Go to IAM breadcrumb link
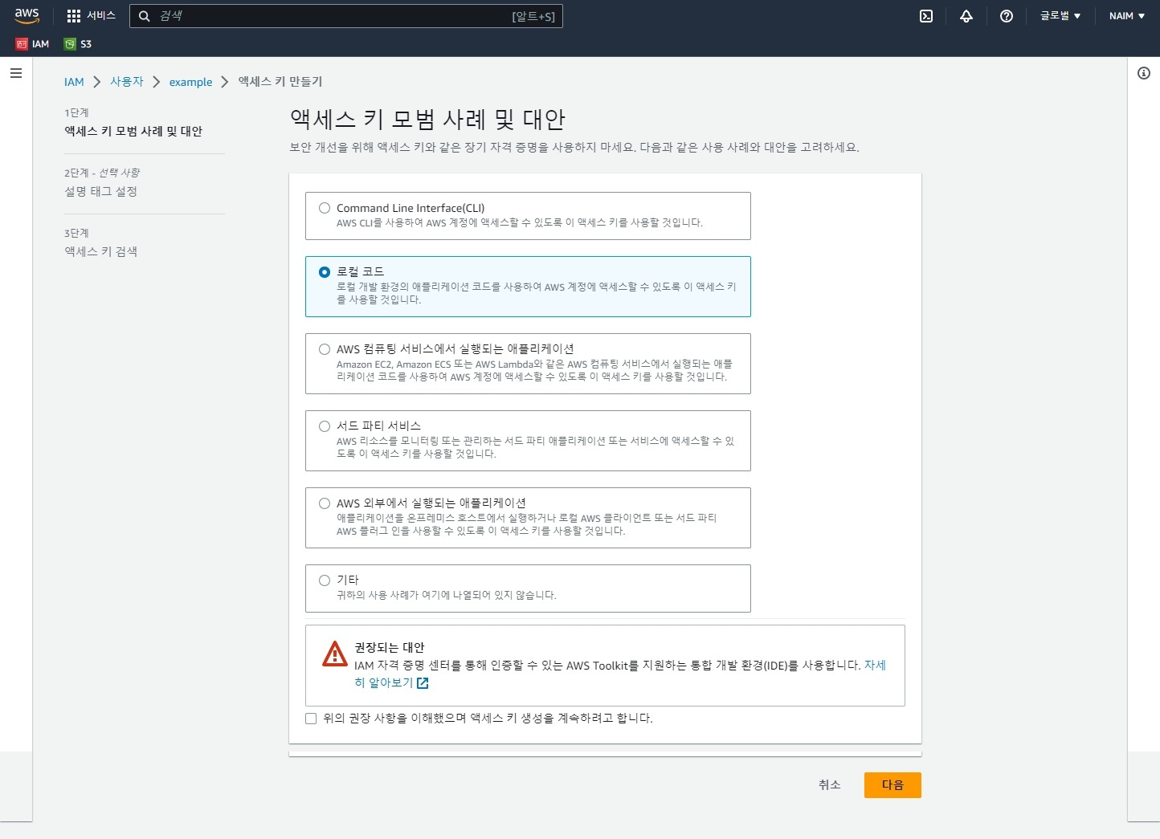This screenshot has width=1160, height=839. 74,82
